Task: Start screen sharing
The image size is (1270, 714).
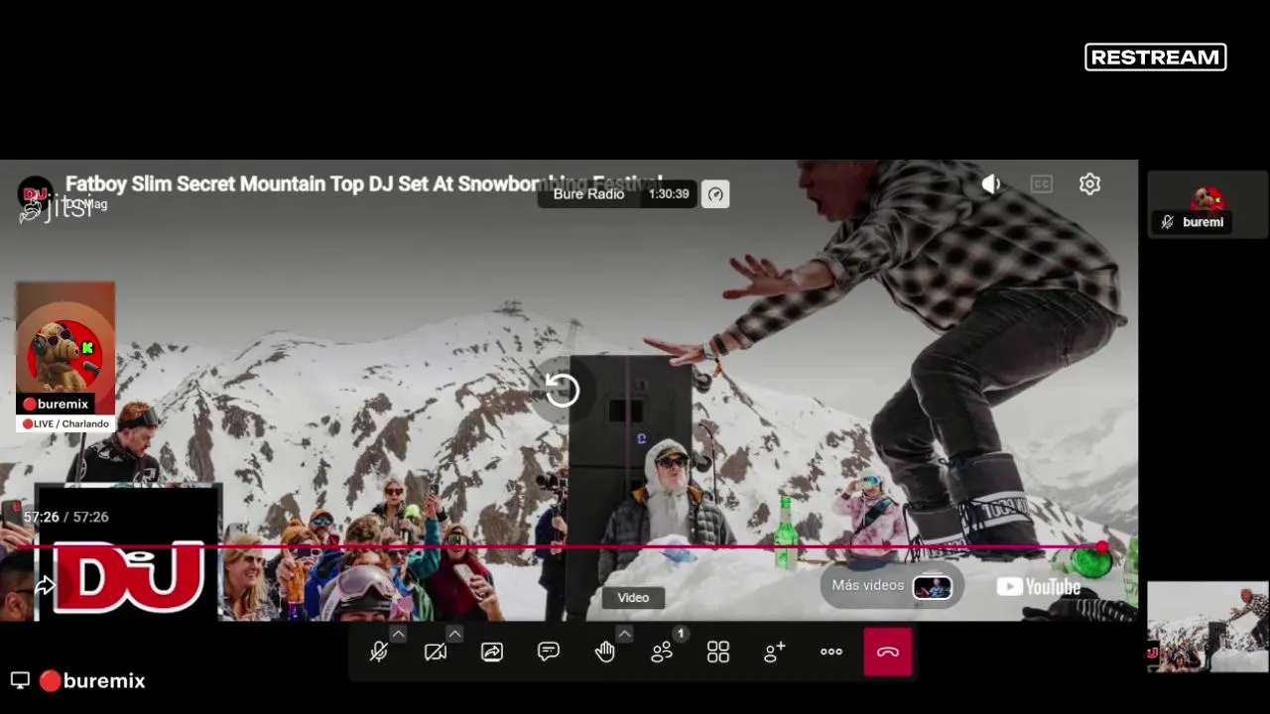Action: (x=492, y=652)
